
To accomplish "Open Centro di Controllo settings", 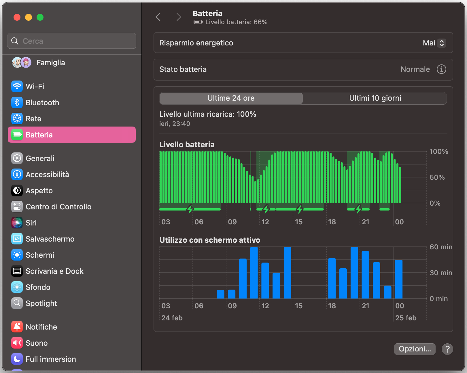I will pos(58,206).
